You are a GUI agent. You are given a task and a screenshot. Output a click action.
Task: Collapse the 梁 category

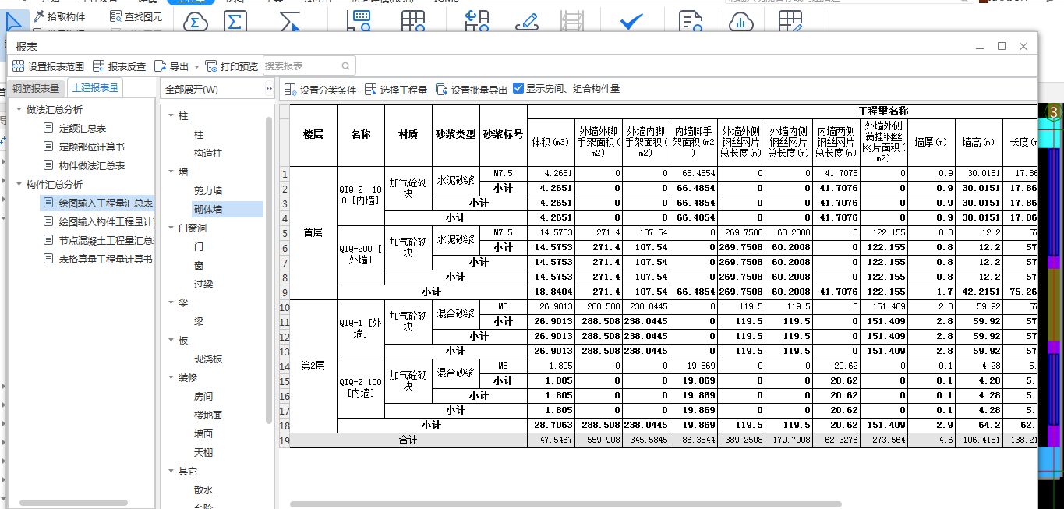[171, 302]
